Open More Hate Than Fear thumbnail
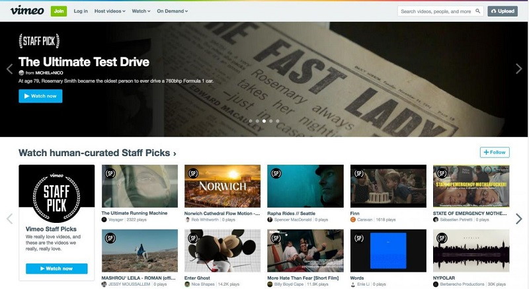Viewport: 529px width, 289px height. (x=305, y=251)
